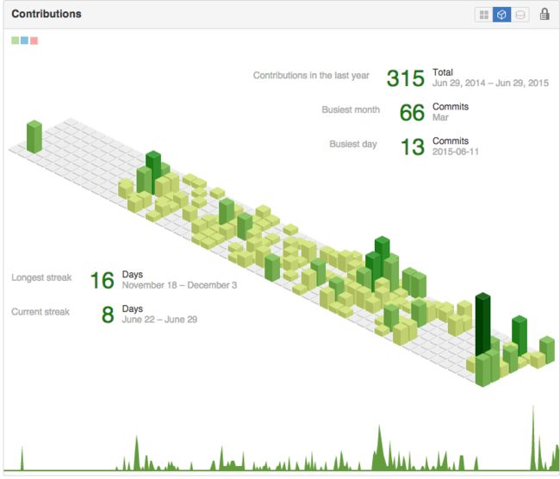Click the streak dates June 22 – June 29

[159, 320]
